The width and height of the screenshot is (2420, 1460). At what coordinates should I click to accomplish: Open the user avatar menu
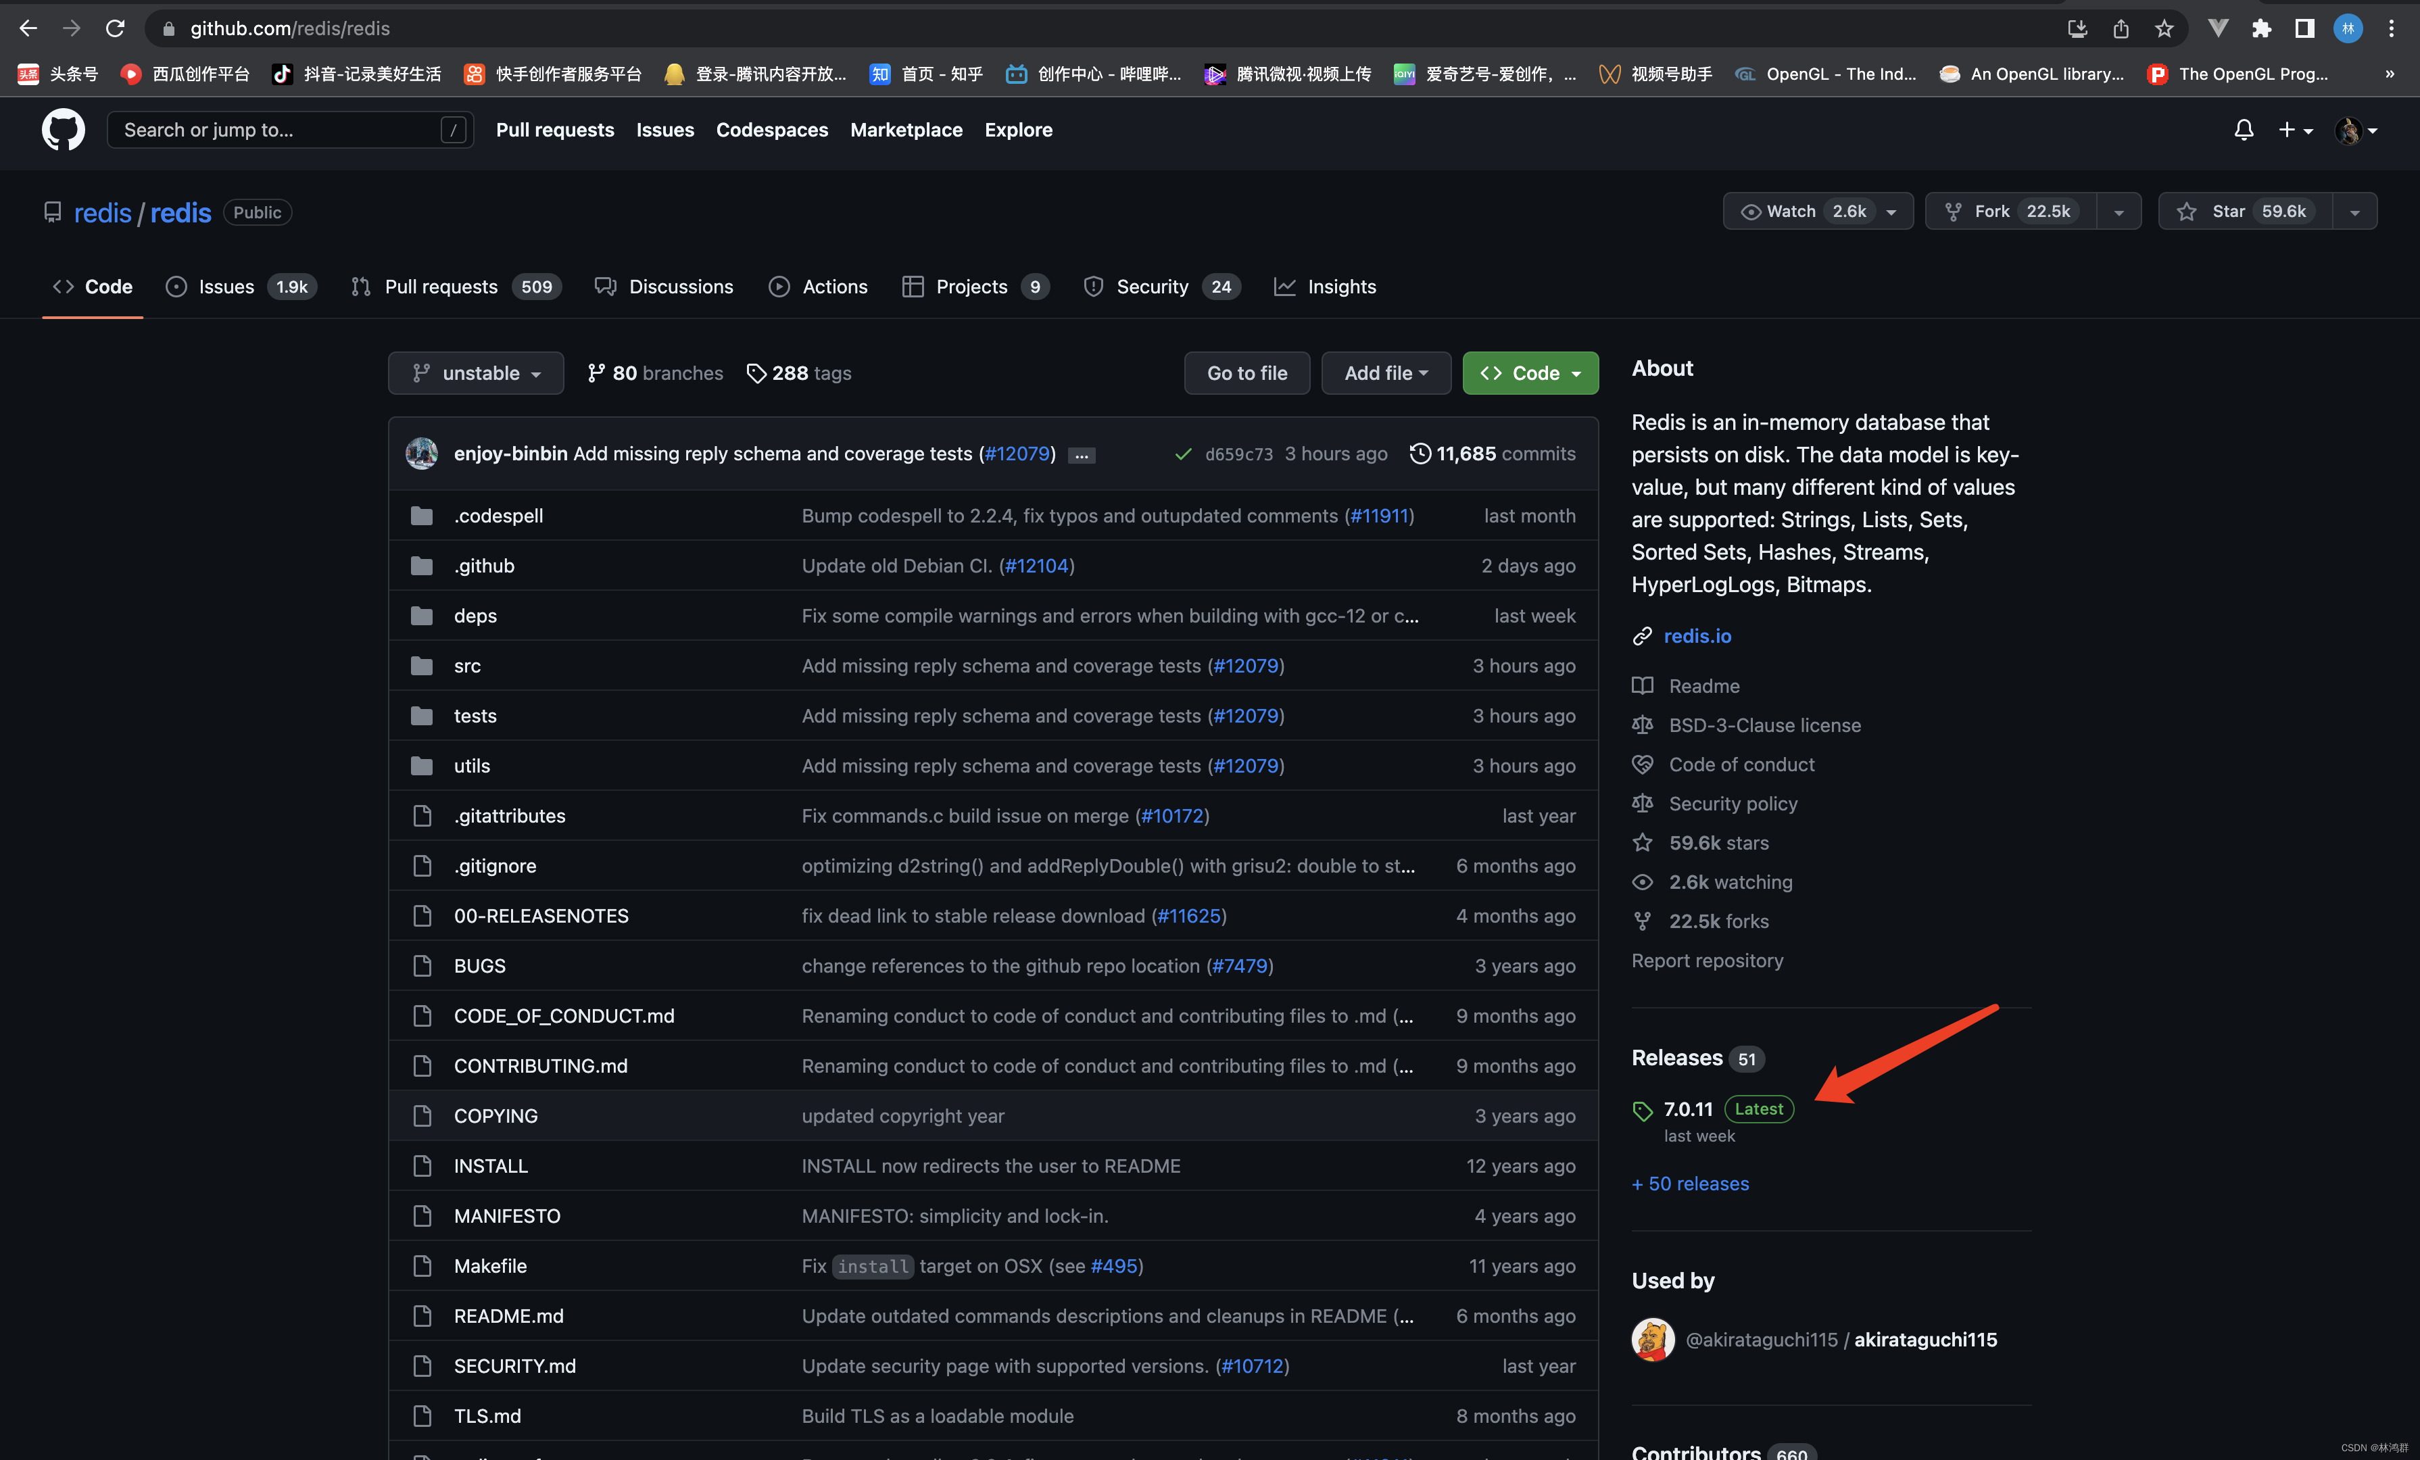pos(2355,130)
